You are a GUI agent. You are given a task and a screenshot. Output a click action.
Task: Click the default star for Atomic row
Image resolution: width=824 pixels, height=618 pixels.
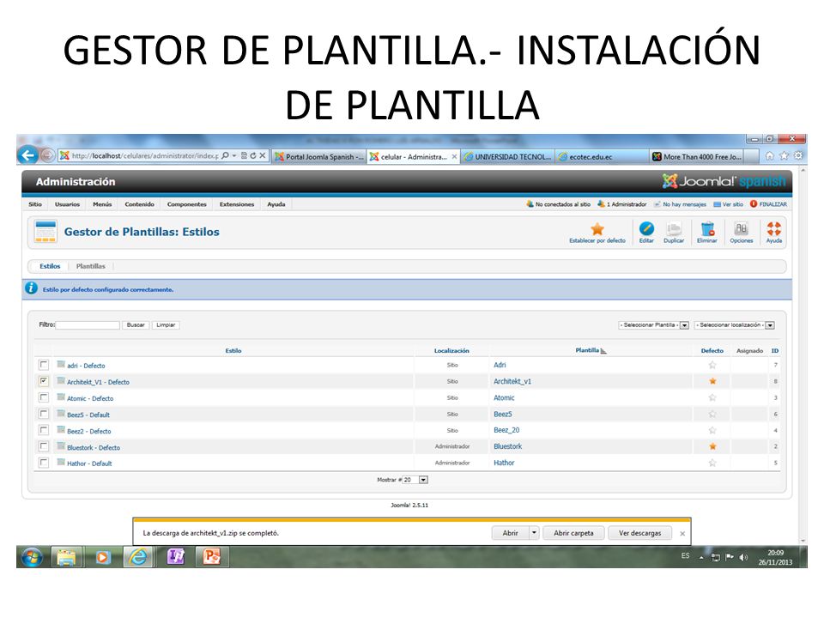pos(712,397)
